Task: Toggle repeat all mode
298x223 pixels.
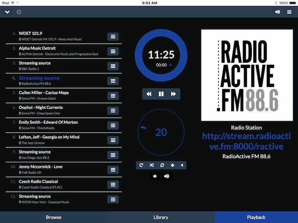Action: (162, 165)
